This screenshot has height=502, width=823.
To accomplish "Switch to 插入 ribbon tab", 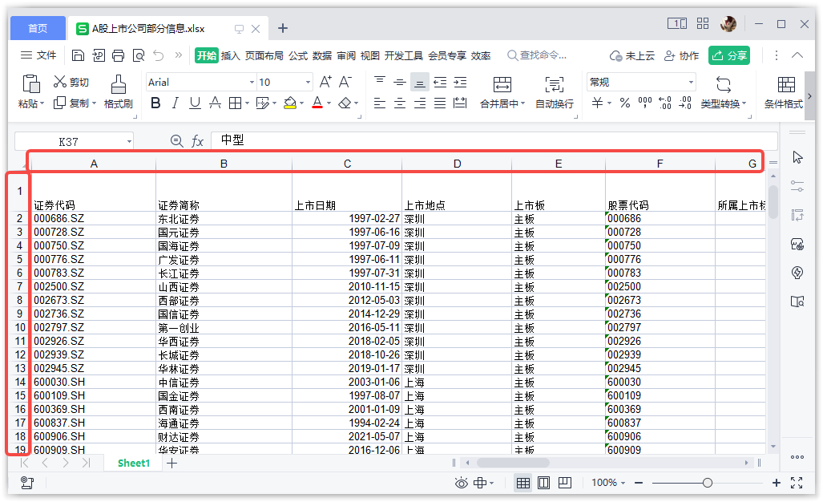I will [x=230, y=55].
